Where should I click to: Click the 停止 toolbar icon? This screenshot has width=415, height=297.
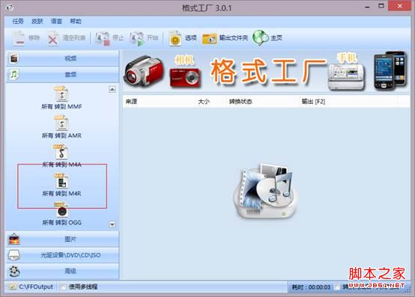click(103, 39)
